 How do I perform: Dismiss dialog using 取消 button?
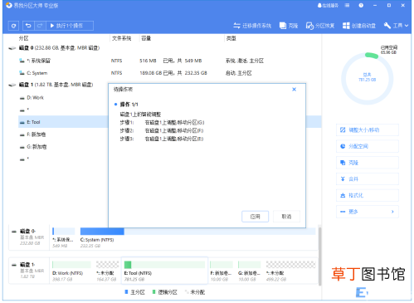(x=286, y=217)
